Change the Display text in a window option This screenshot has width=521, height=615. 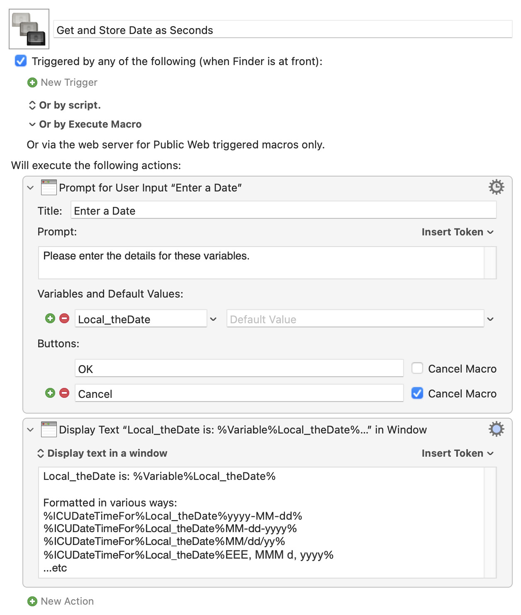coord(102,453)
